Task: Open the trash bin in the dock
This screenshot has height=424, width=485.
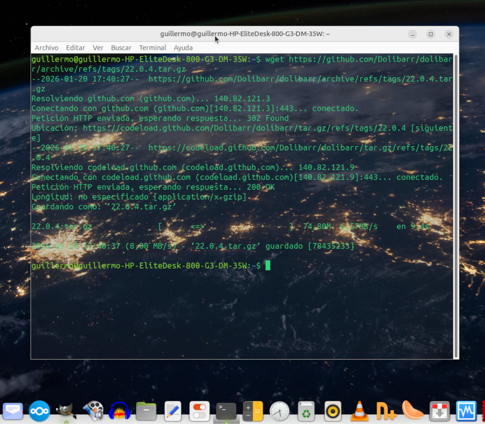Action: click(x=306, y=411)
